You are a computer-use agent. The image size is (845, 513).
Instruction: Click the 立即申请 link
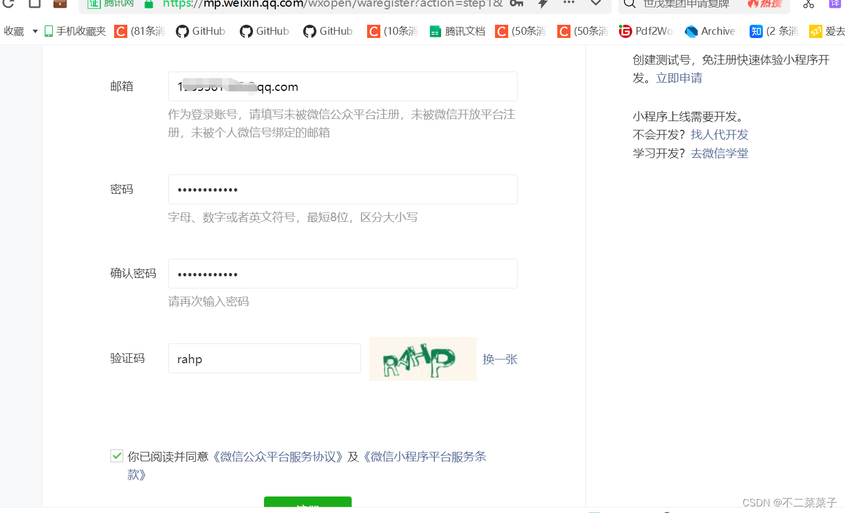679,78
